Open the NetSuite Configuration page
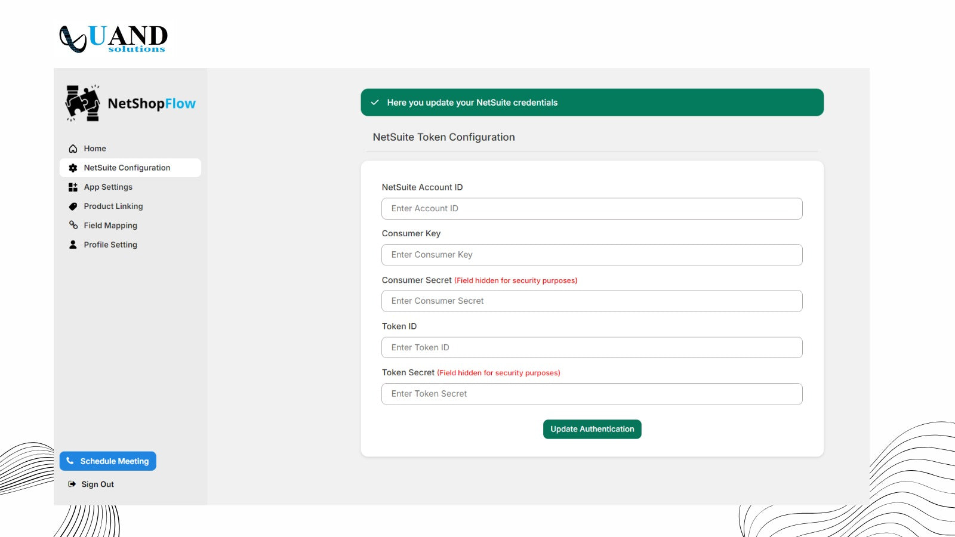Screen dimensions: 955x537 pyautogui.click(x=127, y=168)
